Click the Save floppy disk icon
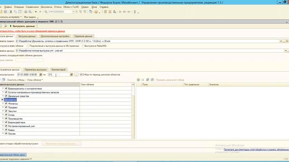Screen dimensions: 289x162 point(5,12)
